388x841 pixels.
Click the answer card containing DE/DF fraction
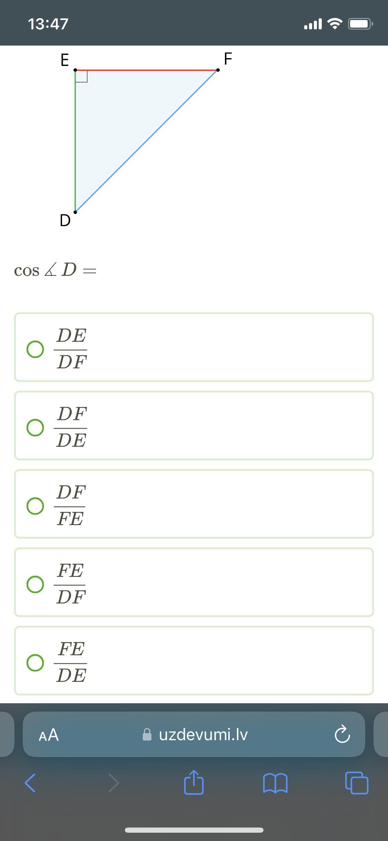tap(194, 347)
